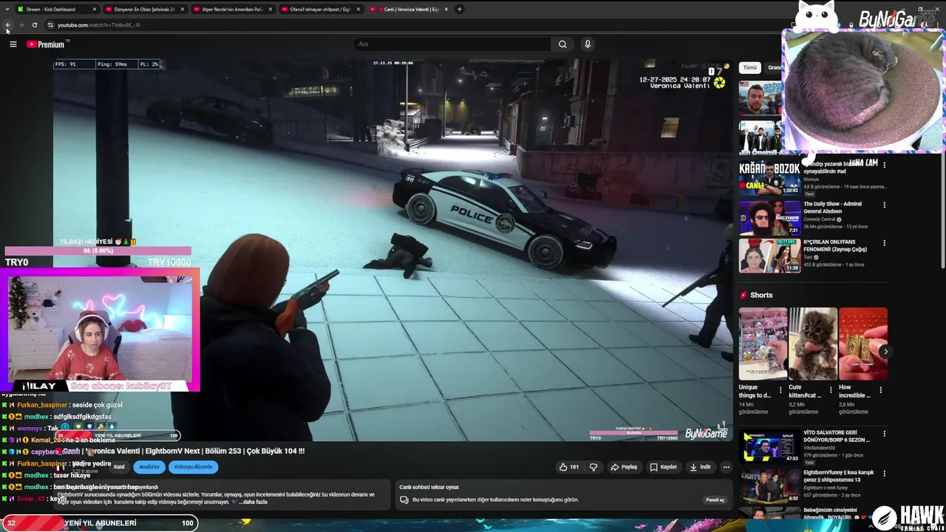Open menu for ONLYFANS FENOMENİ video
This screenshot has height=532, width=946.
(x=884, y=243)
